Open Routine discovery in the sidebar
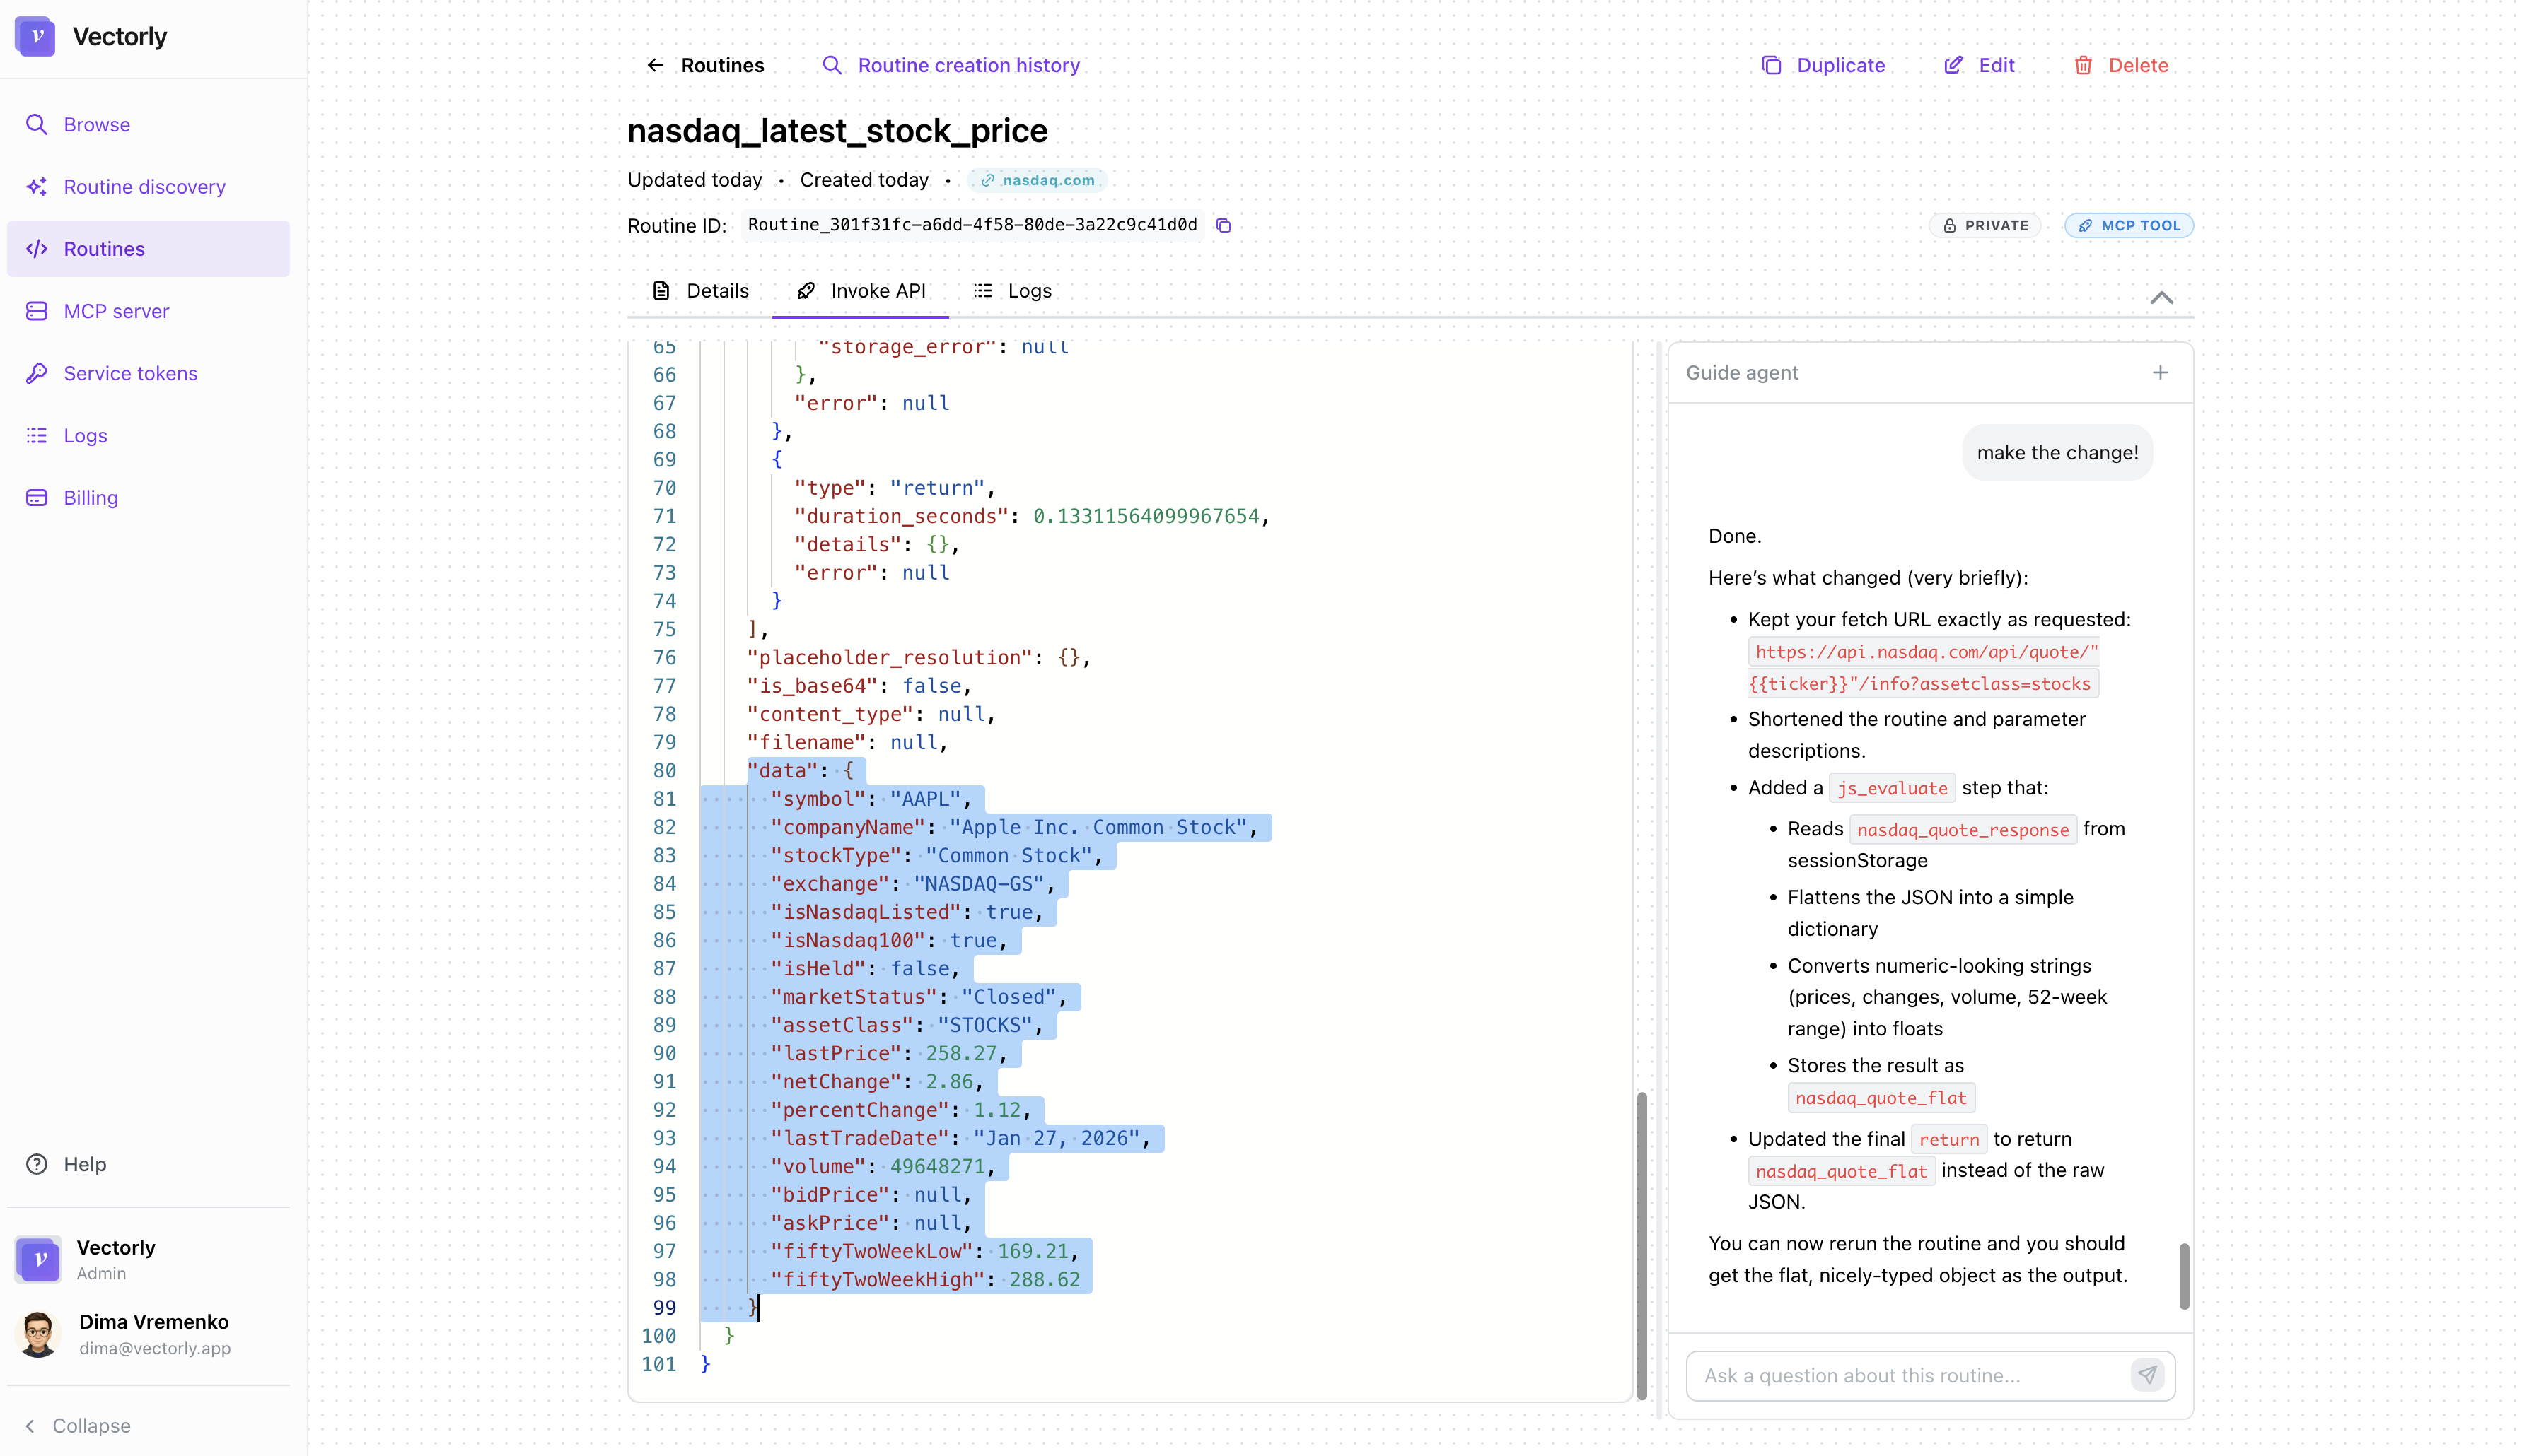Viewport: 2522px width, 1456px height. pyautogui.click(x=144, y=186)
